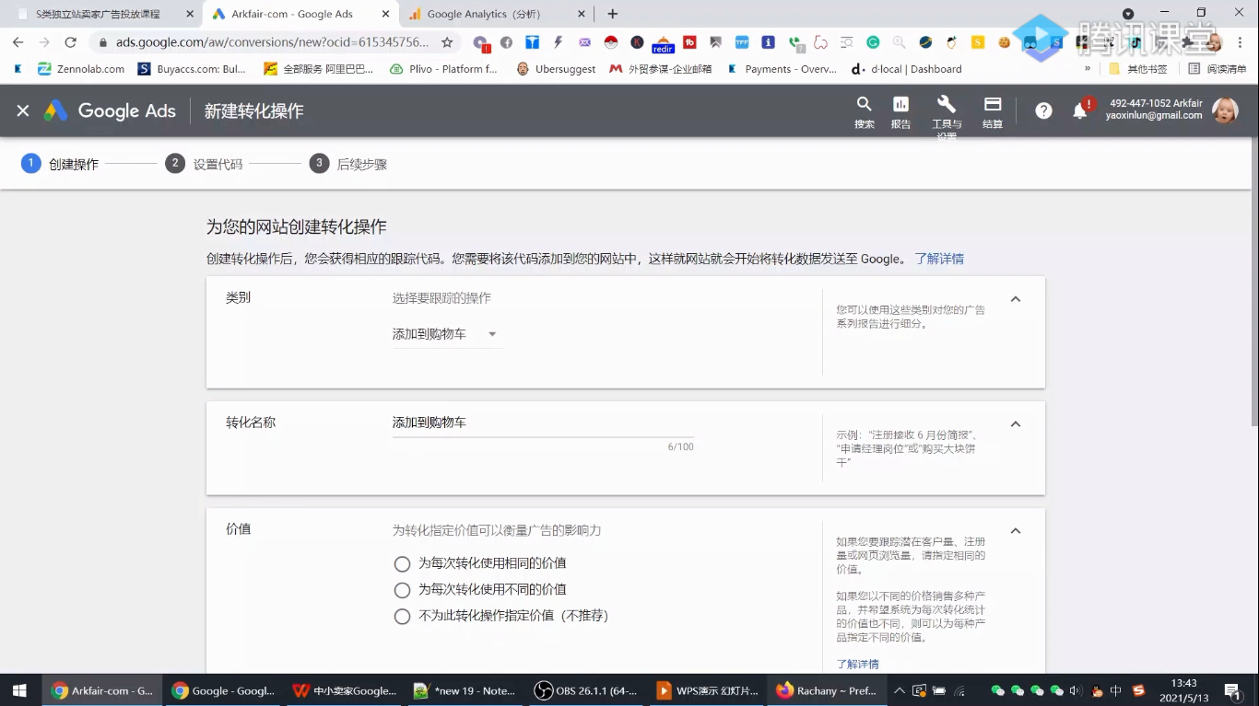Click the Arkfair account profile avatar
The width and height of the screenshot is (1259, 706).
pos(1226,110)
